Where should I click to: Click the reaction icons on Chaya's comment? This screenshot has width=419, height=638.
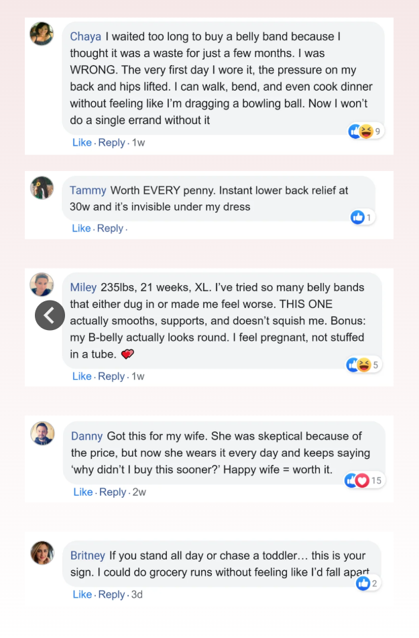coord(361,131)
